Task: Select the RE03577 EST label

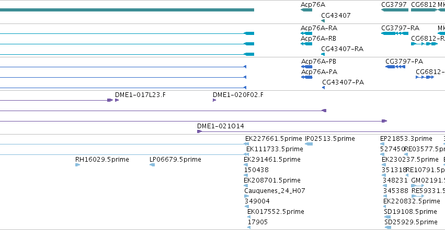Action: point(425,149)
